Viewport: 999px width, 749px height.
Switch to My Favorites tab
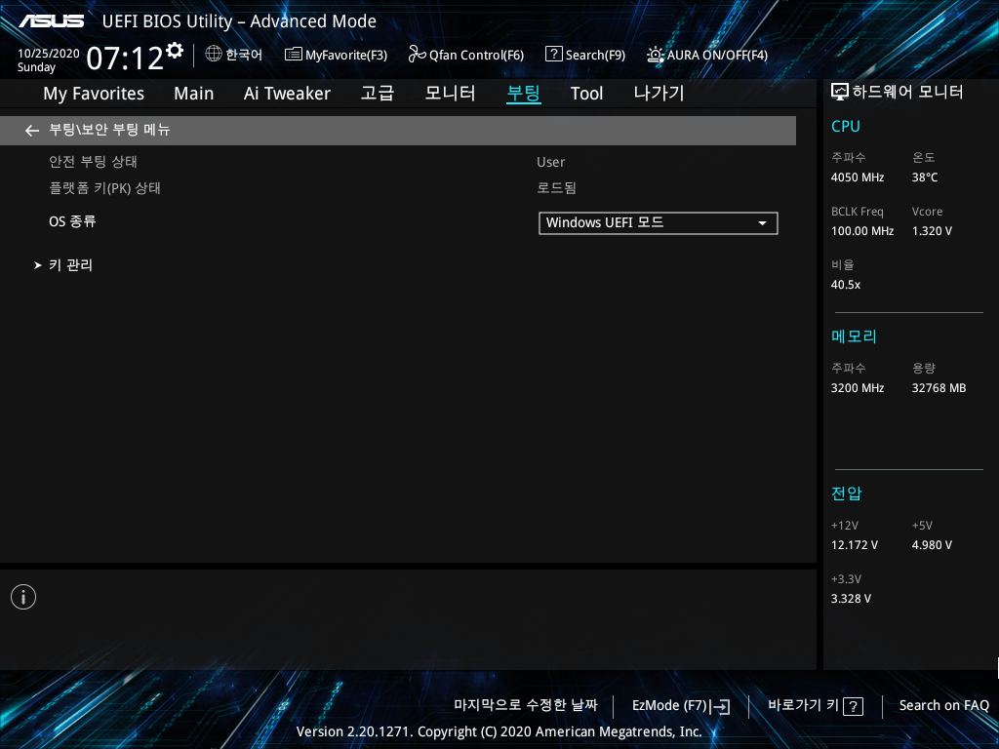(x=94, y=94)
